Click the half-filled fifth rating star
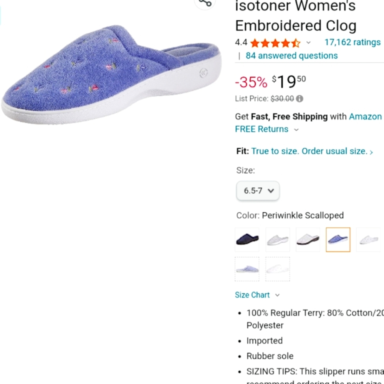This screenshot has height=384, width=384. click(295, 42)
